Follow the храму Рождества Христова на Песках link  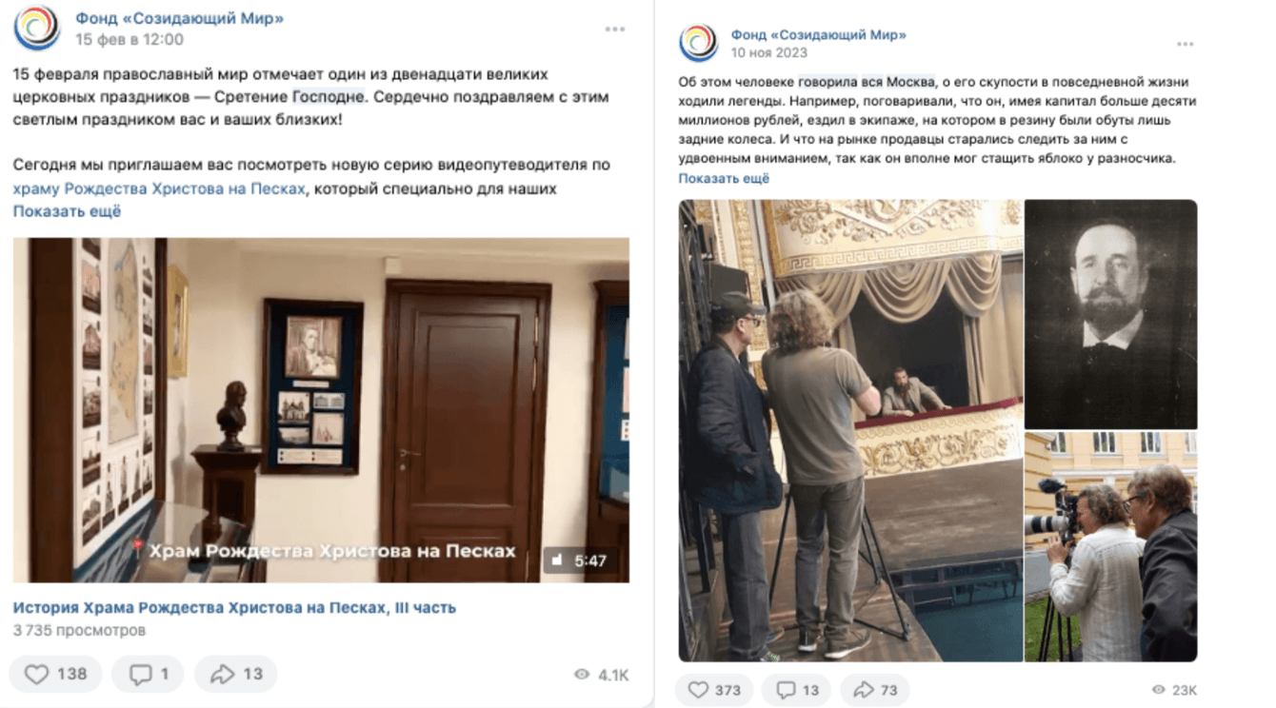159,188
